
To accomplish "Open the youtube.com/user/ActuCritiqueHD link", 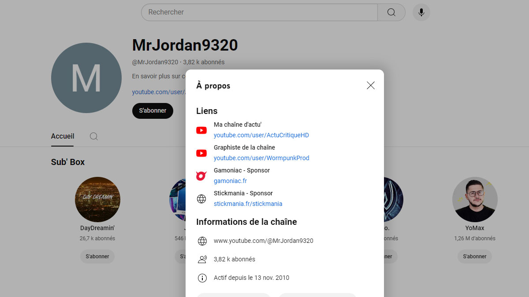I will (261, 135).
